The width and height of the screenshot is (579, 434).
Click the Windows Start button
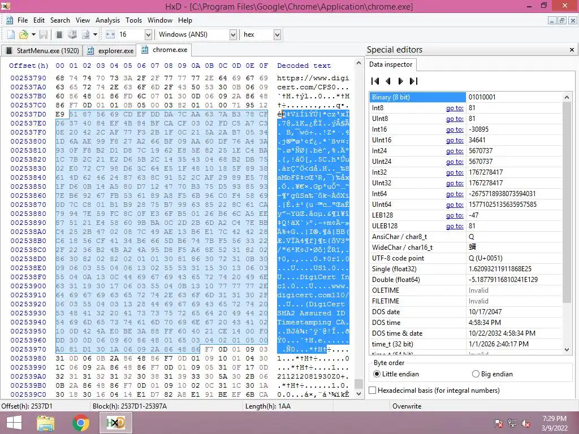[14, 423]
